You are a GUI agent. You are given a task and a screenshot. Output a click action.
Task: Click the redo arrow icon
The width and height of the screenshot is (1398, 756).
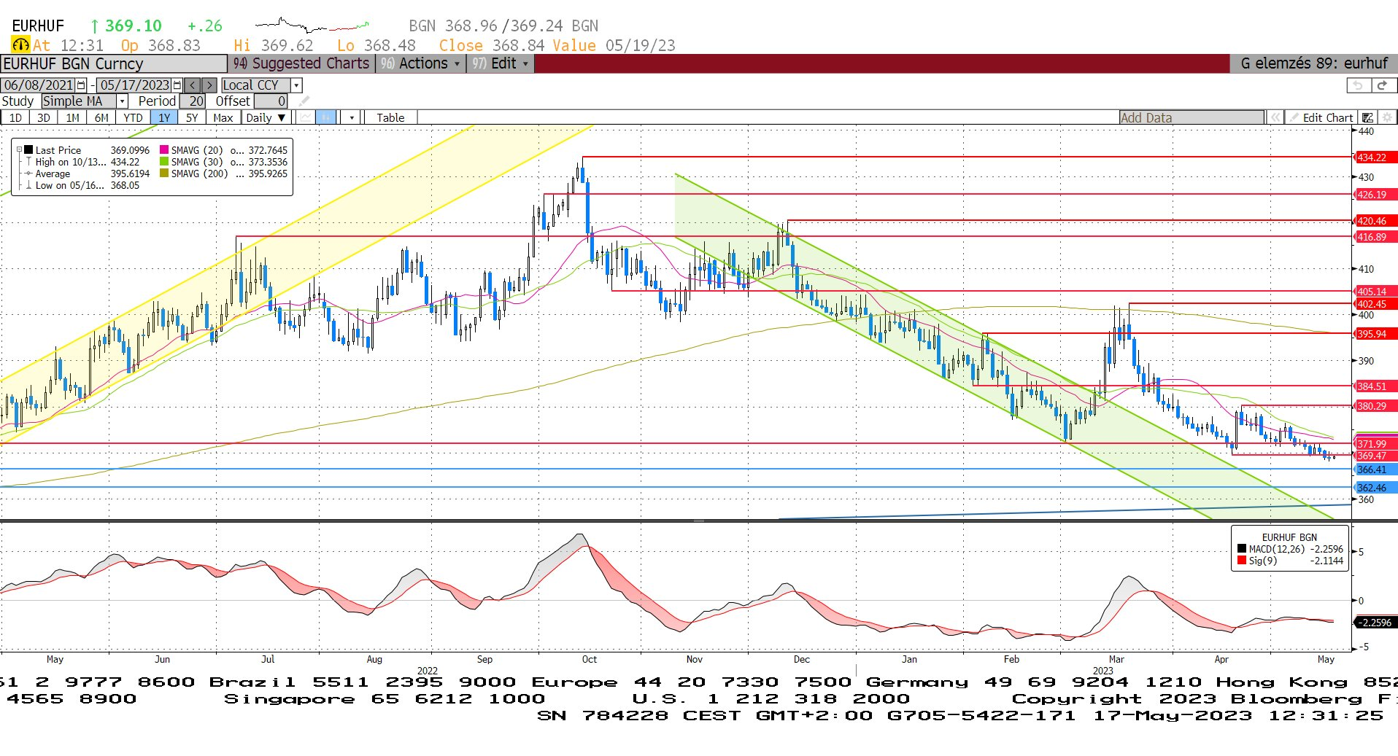1381,85
